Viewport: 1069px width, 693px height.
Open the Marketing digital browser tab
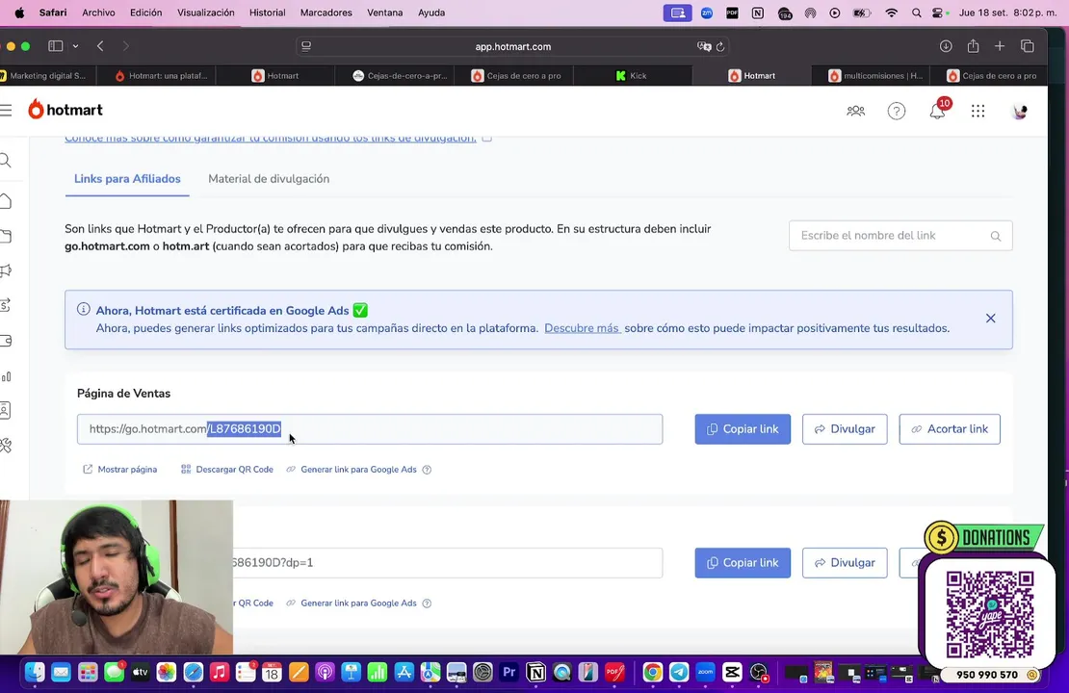(x=48, y=76)
